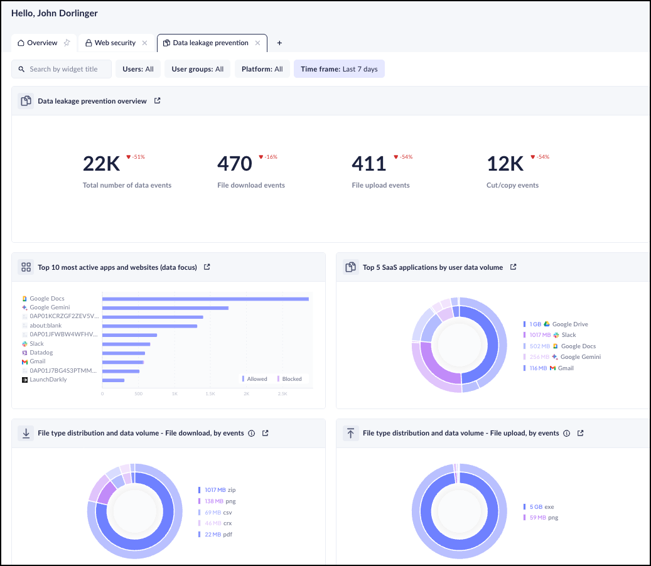Pin the Overview tab with star icon
Viewport: 651px width, 566px height.
click(67, 43)
